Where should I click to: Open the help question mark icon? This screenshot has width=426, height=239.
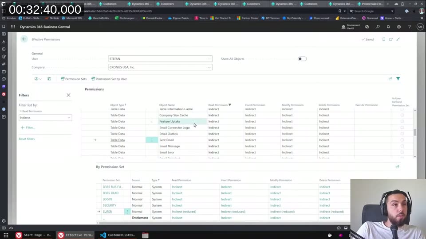[x=410, y=27]
